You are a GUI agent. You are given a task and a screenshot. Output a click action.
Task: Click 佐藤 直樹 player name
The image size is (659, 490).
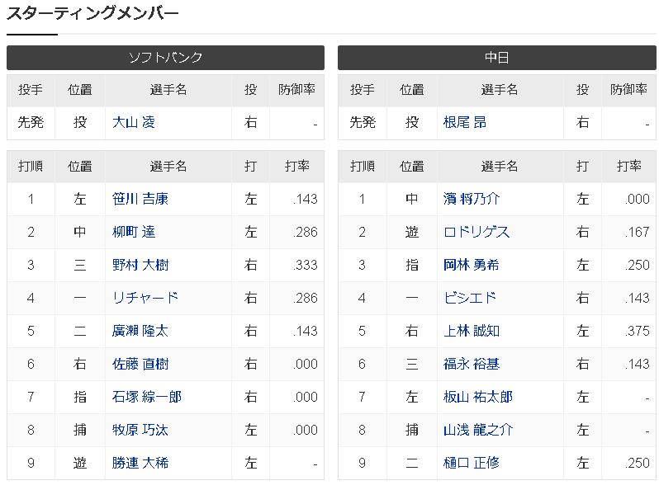tap(140, 364)
